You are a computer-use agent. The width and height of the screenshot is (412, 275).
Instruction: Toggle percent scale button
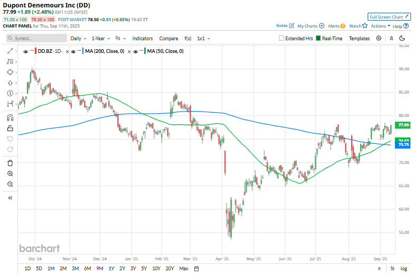[x=392, y=269]
